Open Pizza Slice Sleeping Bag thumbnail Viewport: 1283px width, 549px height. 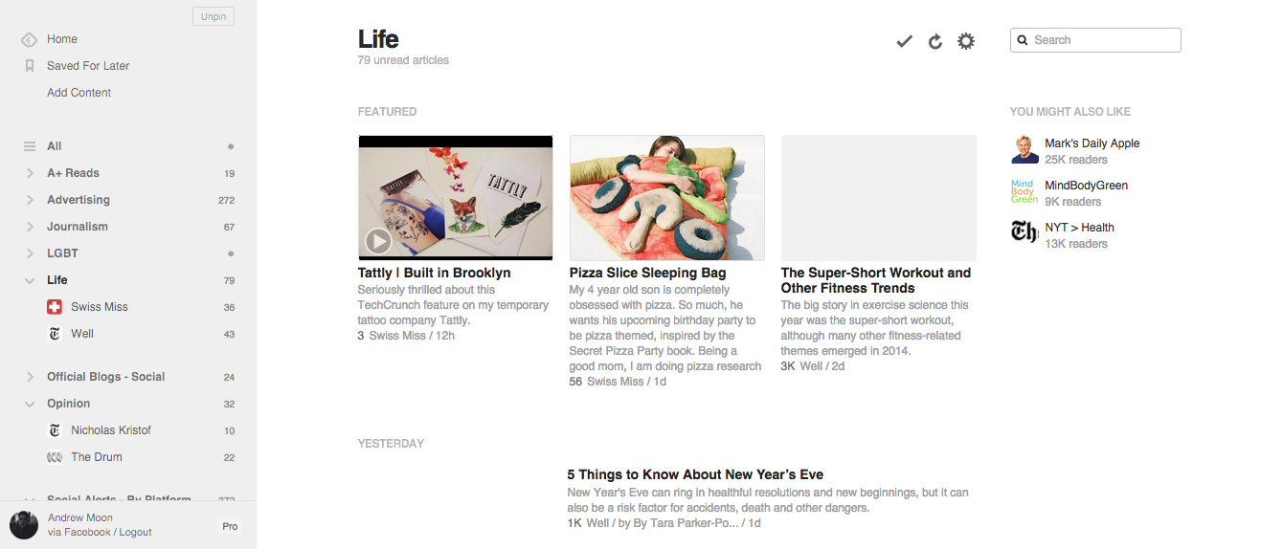[x=667, y=198]
